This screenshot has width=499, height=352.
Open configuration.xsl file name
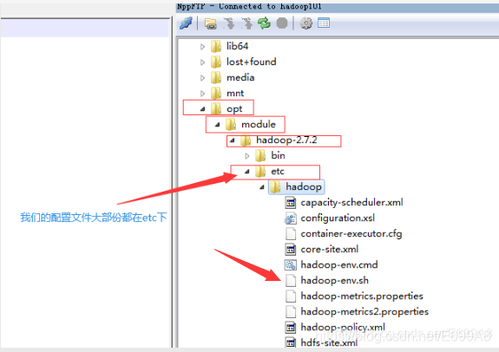[x=338, y=218]
